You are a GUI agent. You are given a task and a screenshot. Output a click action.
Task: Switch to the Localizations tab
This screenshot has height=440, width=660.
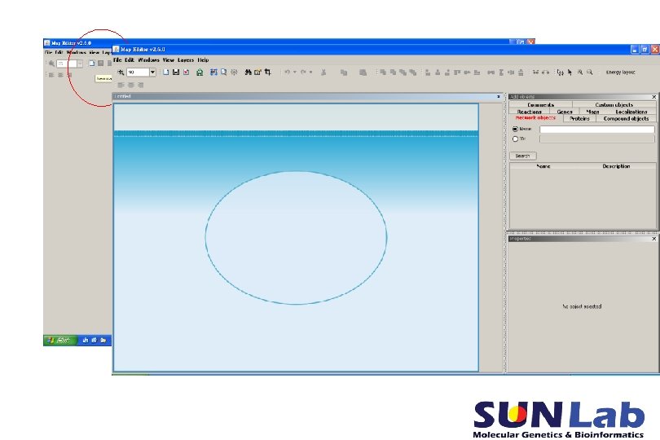pos(631,112)
